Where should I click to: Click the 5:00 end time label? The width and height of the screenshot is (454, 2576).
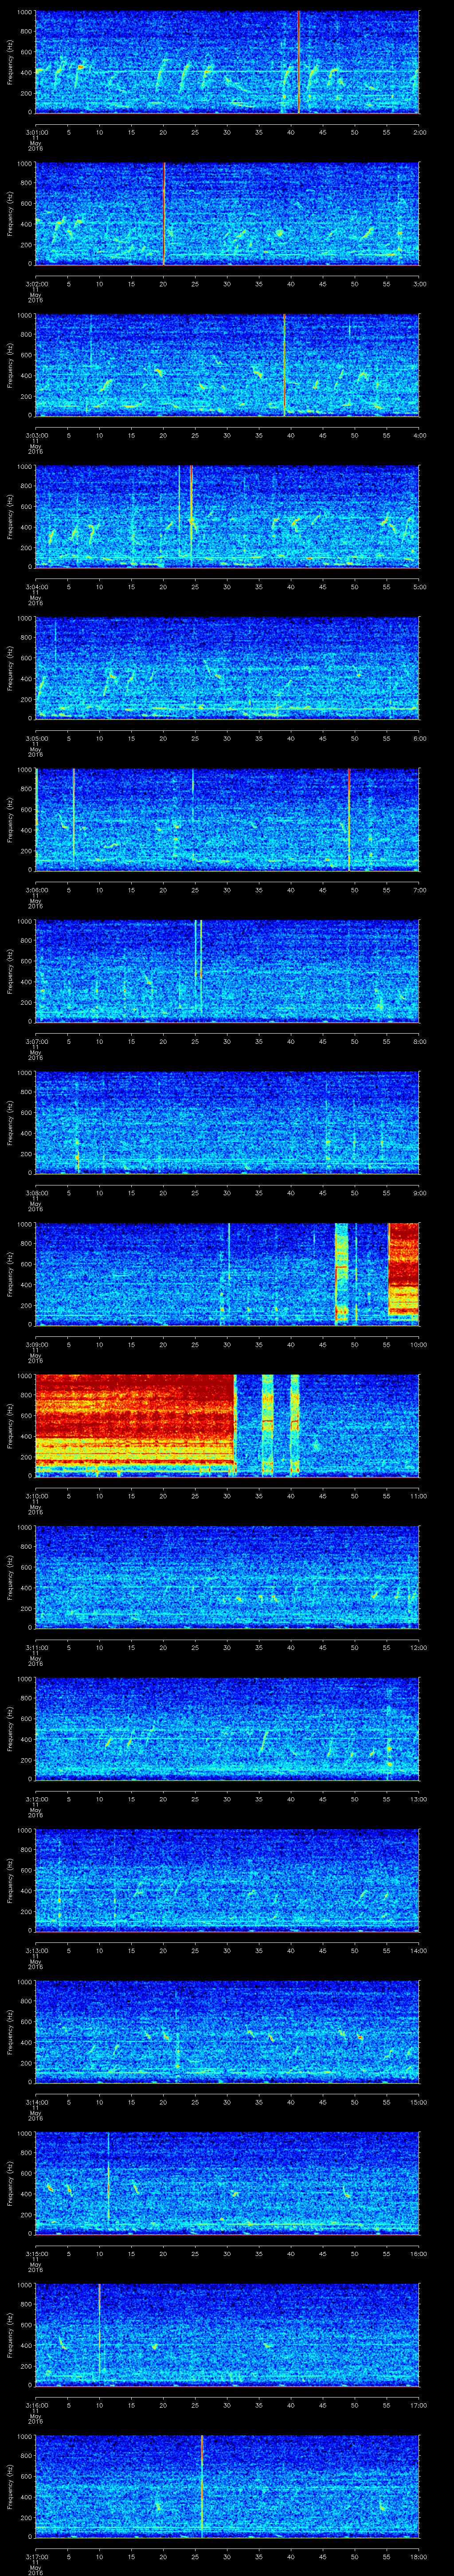(419, 586)
